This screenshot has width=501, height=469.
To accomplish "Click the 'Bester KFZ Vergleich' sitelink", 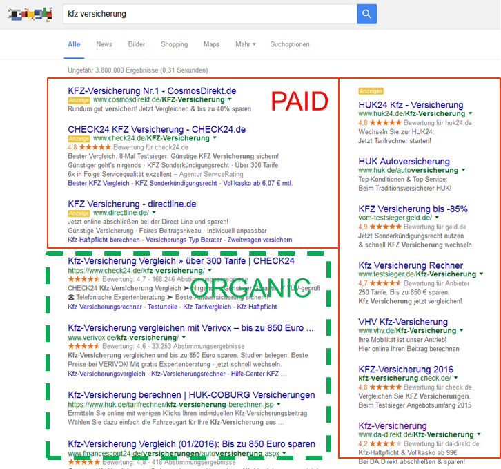I will click(x=99, y=183).
